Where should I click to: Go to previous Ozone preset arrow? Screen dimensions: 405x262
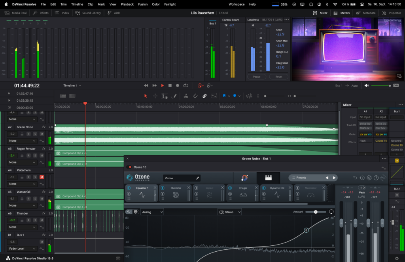tap(327, 178)
